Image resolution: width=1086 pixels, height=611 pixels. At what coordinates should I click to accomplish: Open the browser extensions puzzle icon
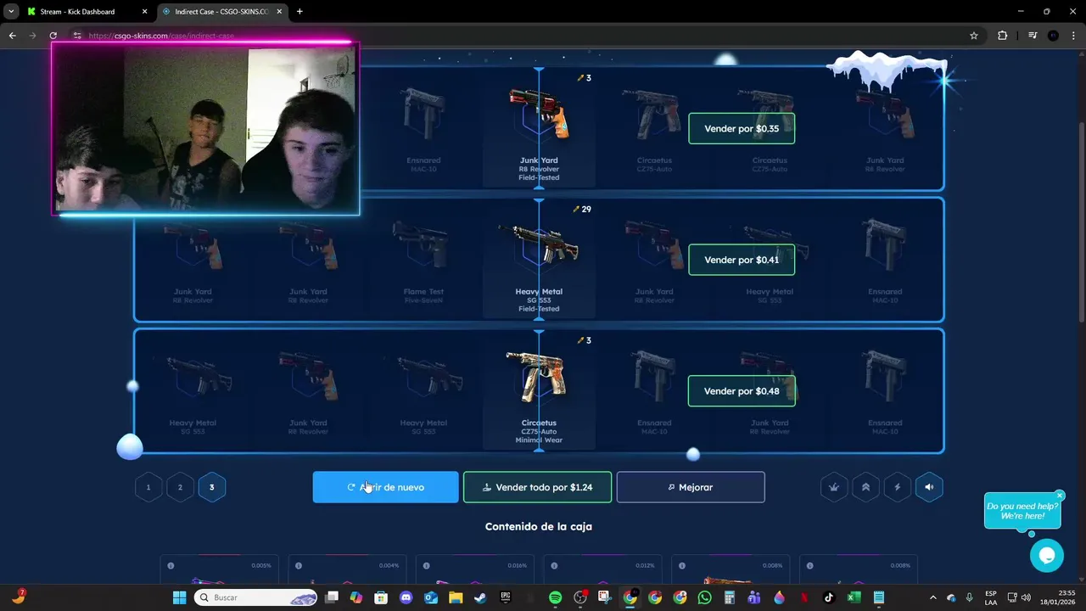point(1003,36)
